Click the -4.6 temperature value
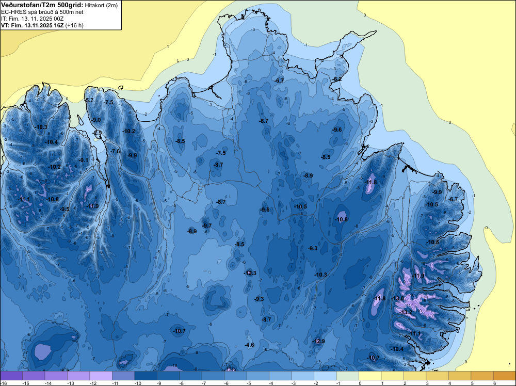 click(x=249, y=345)
